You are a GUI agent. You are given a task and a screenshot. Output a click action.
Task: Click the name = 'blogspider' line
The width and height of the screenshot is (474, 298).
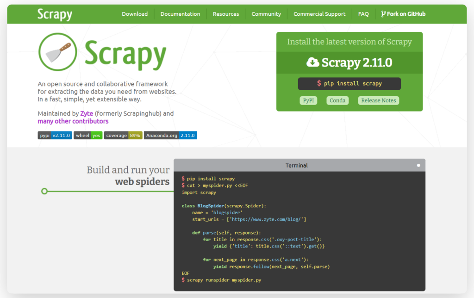[217, 213]
